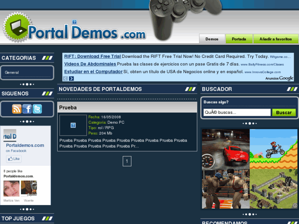Switch to the Demos tab
The image size is (299, 224).
pyautogui.click(x=212, y=39)
